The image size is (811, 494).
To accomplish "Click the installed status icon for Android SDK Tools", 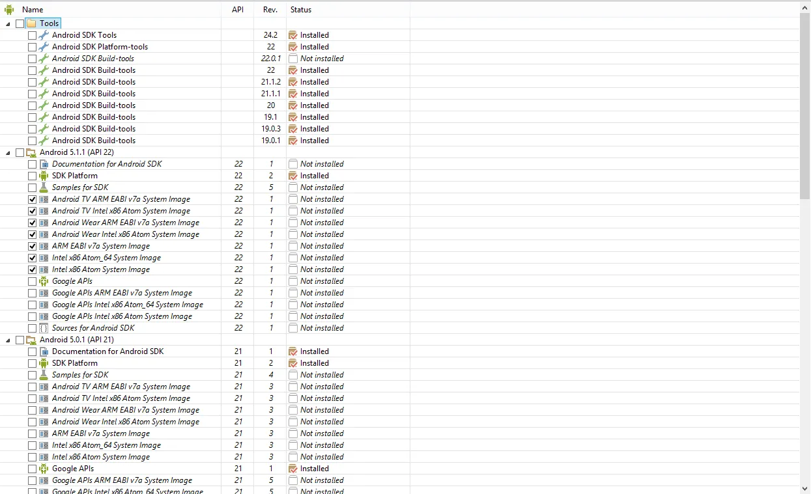I will [x=293, y=35].
